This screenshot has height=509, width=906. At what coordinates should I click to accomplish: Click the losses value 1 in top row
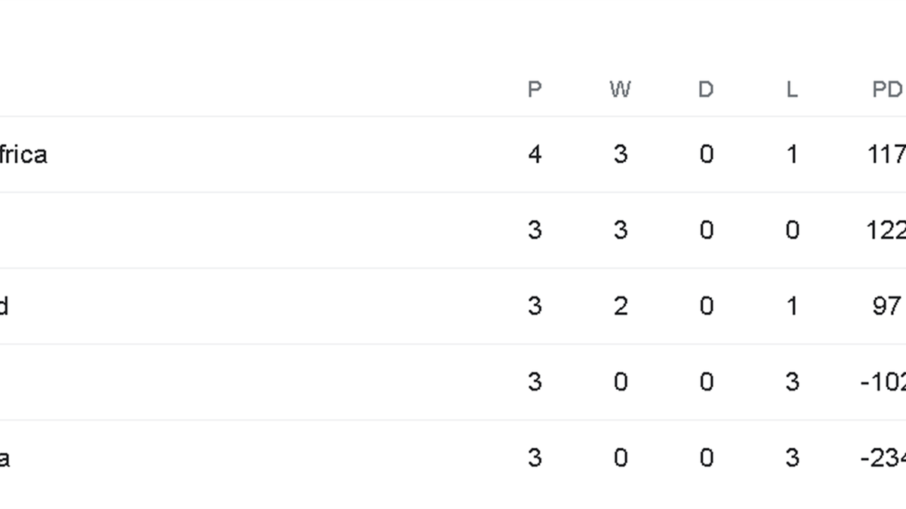tap(791, 155)
